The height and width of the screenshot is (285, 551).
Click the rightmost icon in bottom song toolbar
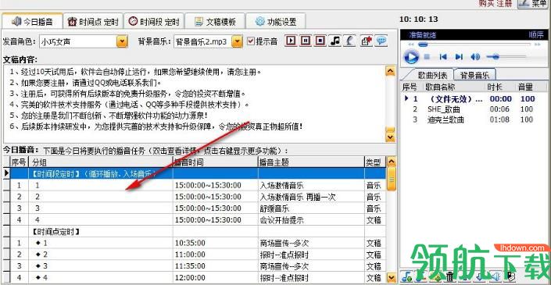[510, 277]
